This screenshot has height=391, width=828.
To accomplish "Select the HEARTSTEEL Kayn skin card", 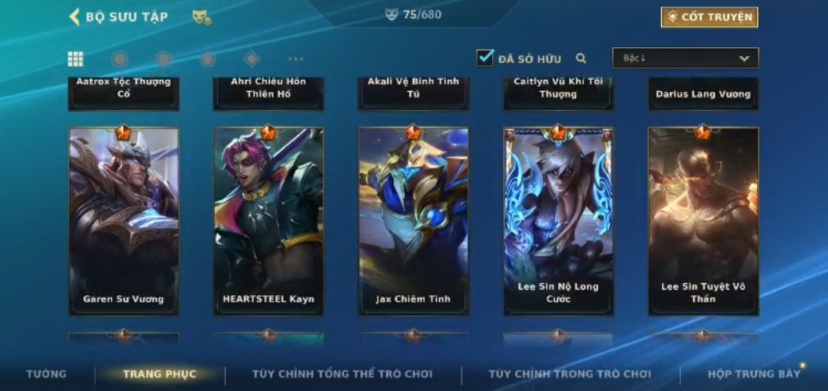I will point(268,221).
